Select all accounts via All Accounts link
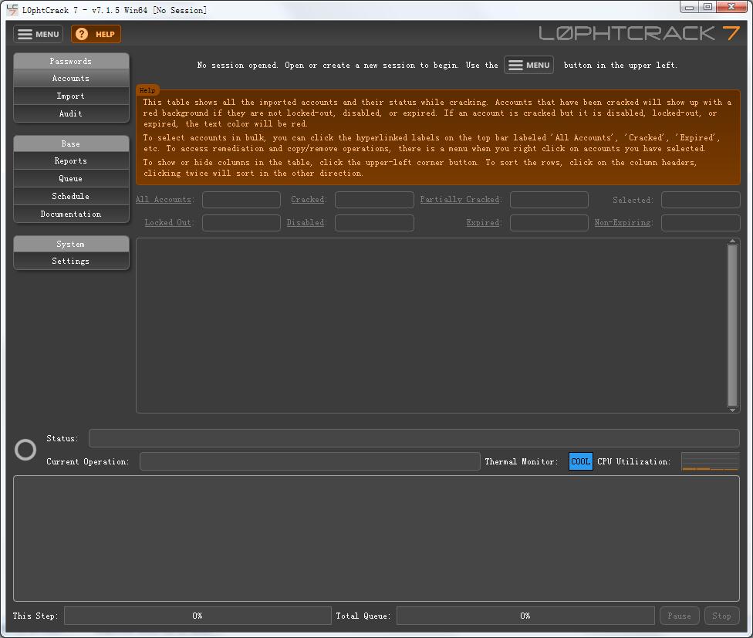Screen dimensions: 753x638 164,200
